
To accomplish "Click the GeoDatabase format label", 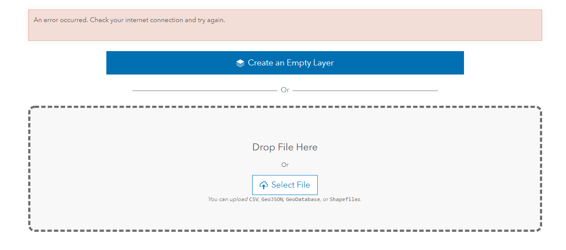I will coord(303,200).
